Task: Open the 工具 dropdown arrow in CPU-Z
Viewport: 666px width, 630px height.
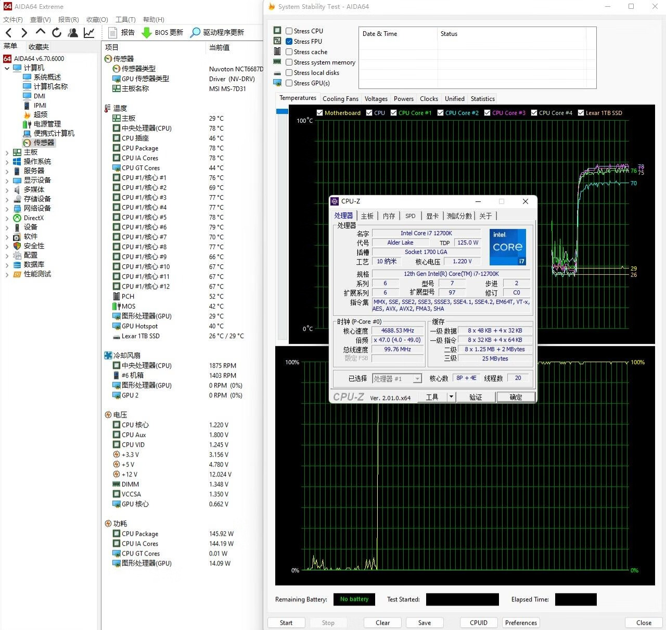Action: tap(451, 397)
